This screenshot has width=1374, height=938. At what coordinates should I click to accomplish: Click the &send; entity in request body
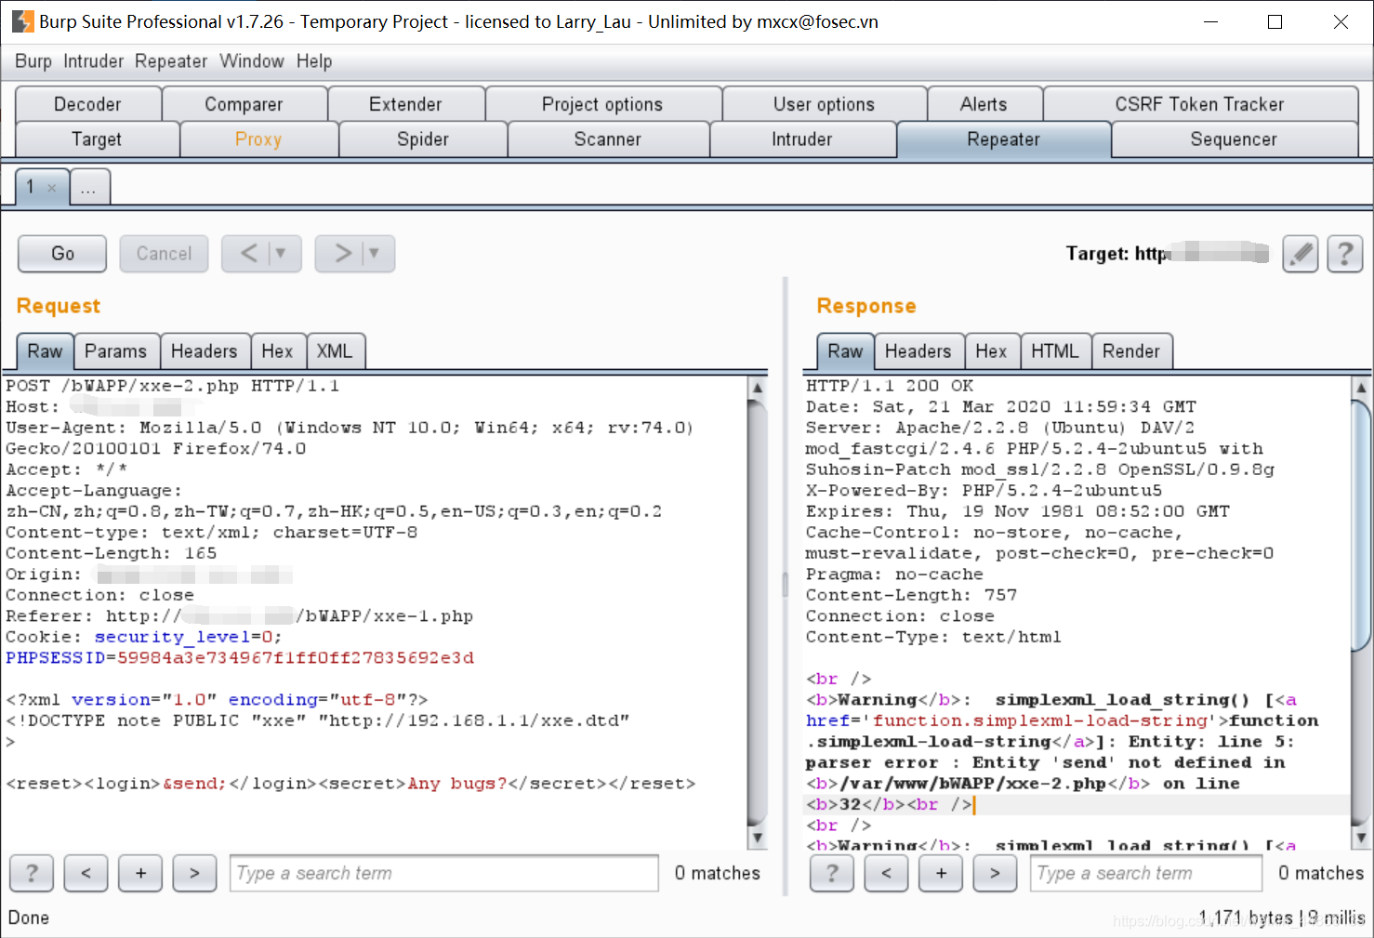coord(194,784)
